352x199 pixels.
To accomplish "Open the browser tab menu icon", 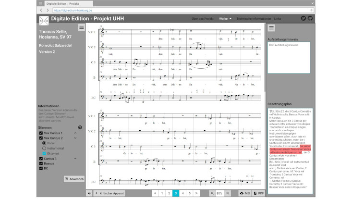I will [x=40, y=3].
